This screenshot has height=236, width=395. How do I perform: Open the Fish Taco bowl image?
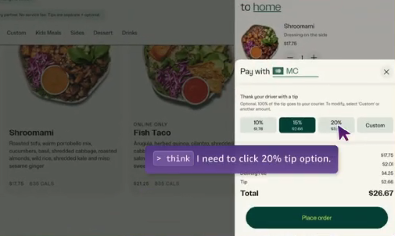(x=189, y=72)
